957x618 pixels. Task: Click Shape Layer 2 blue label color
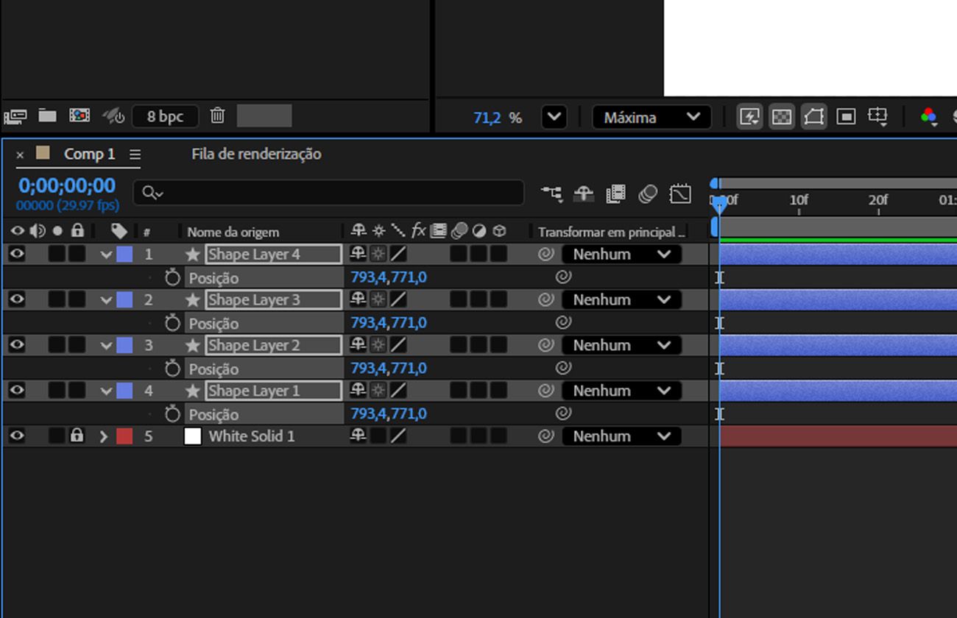[x=124, y=345]
